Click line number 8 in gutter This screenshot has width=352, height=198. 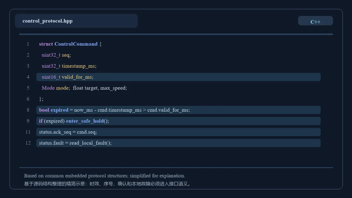point(28,110)
